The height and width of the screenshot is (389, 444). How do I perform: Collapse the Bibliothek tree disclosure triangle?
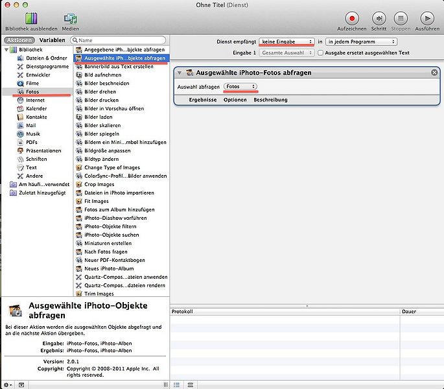[x=6, y=50]
